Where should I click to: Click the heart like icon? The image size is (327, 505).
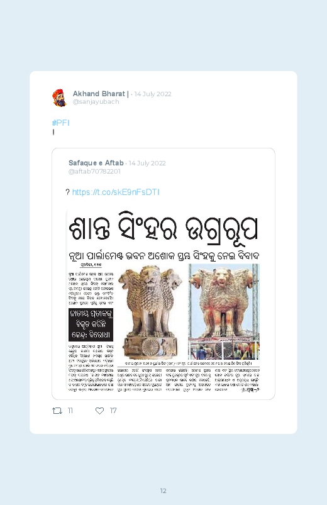coord(99,411)
